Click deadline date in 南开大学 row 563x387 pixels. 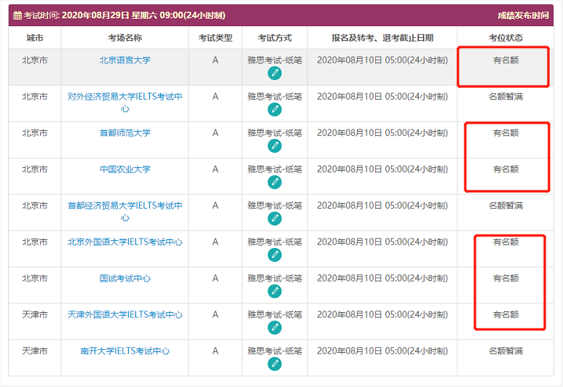[x=382, y=351]
